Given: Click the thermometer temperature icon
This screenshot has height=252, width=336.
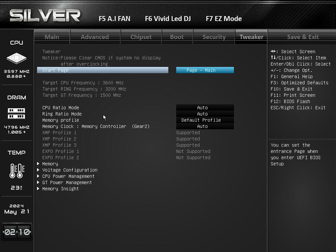Looking at the screenshot, I should 17,171.
